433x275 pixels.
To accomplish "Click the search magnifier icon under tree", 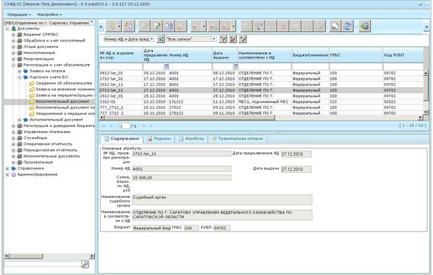I will (85, 264).
